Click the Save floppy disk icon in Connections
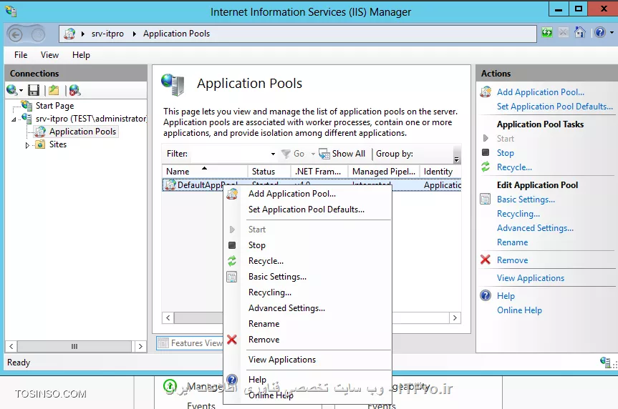This screenshot has width=618, height=409. (34, 90)
